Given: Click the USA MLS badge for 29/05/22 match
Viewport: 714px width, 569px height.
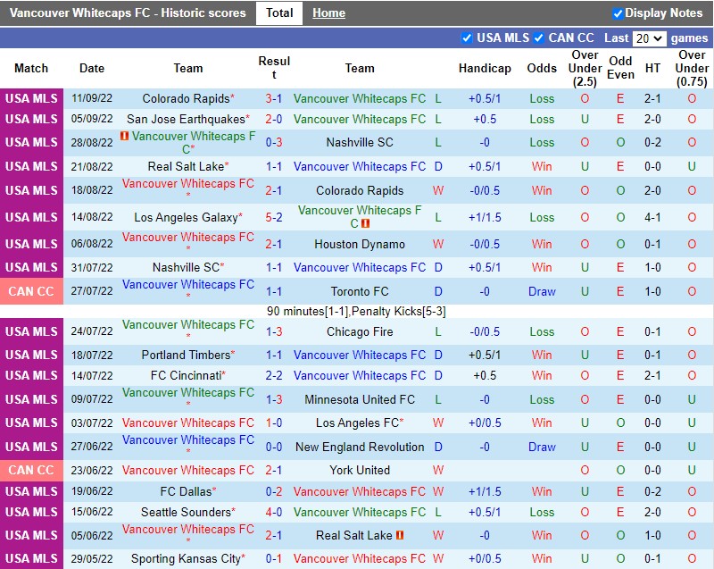Looking at the screenshot, I should coord(31,558).
